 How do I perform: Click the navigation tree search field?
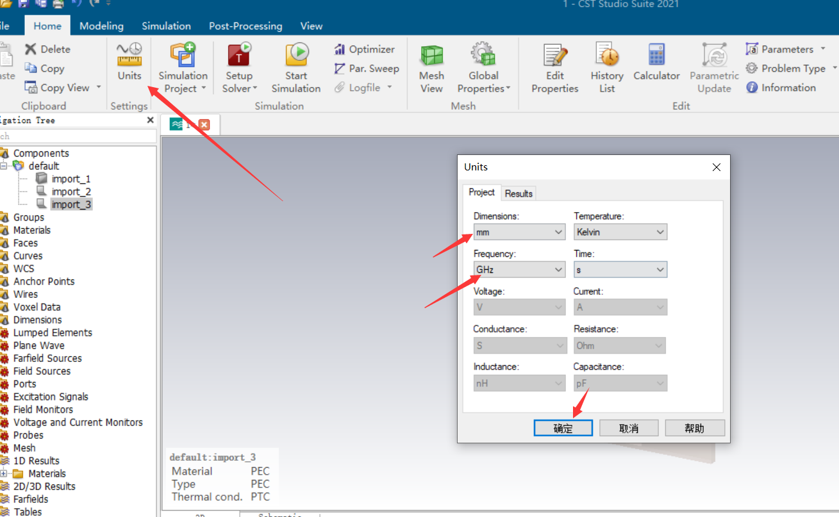pos(78,136)
